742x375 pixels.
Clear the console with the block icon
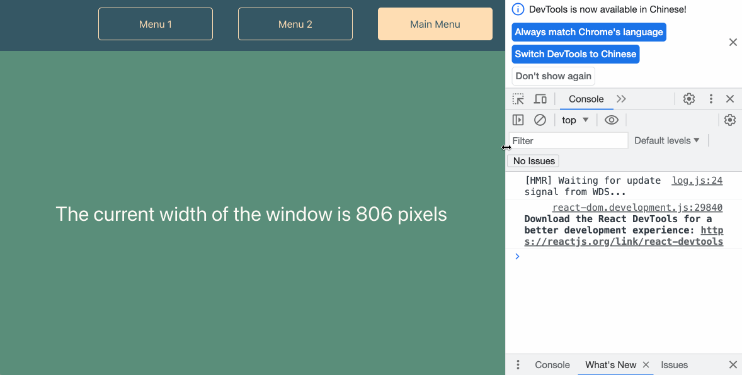tap(540, 120)
